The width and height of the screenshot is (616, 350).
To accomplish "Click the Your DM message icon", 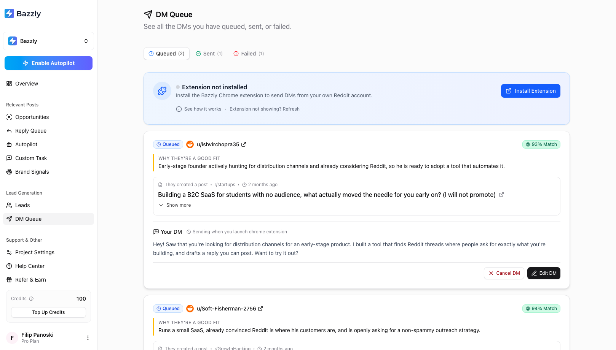I will point(156,232).
